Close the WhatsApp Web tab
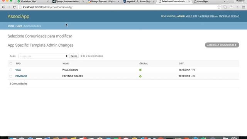The image size is (247, 139). [x=48, y=2]
